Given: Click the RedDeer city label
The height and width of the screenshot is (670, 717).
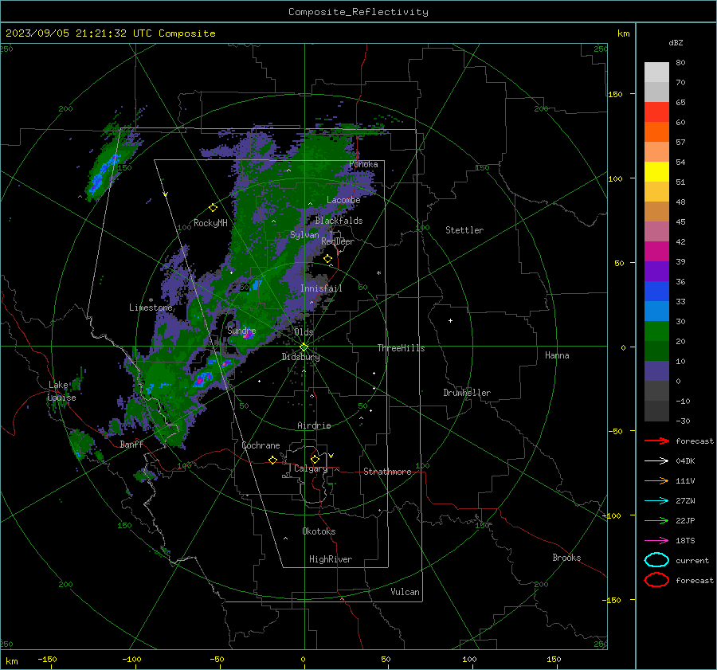Looking at the screenshot, I should pos(338,241).
